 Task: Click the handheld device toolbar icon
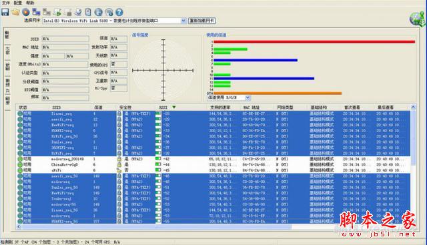[x=88, y=12]
